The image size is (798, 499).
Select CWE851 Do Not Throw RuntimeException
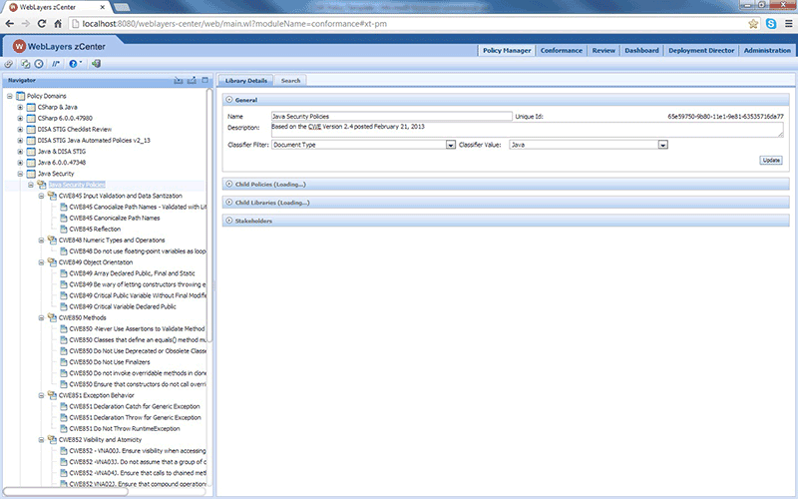(x=124, y=429)
